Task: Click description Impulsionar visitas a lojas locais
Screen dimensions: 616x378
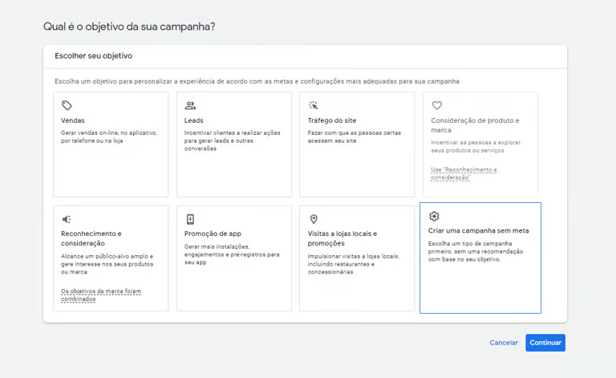Action: pyautogui.click(x=354, y=264)
